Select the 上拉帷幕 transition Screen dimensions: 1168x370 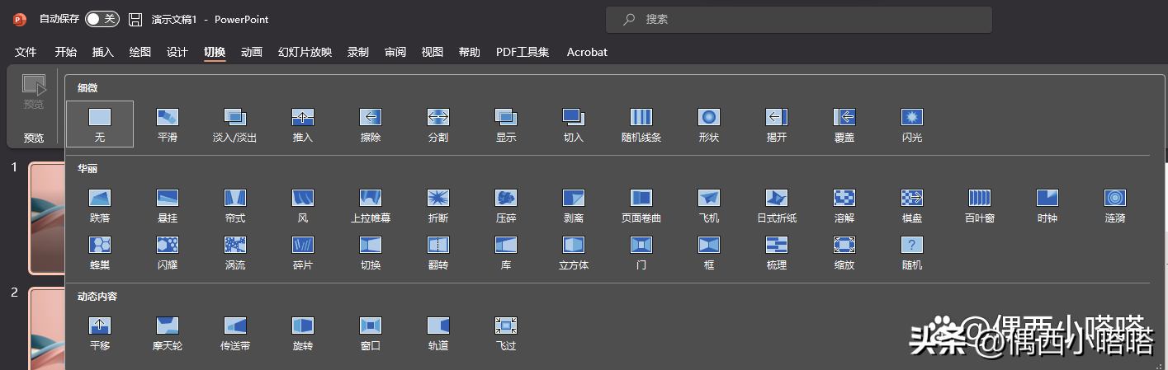click(x=371, y=206)
